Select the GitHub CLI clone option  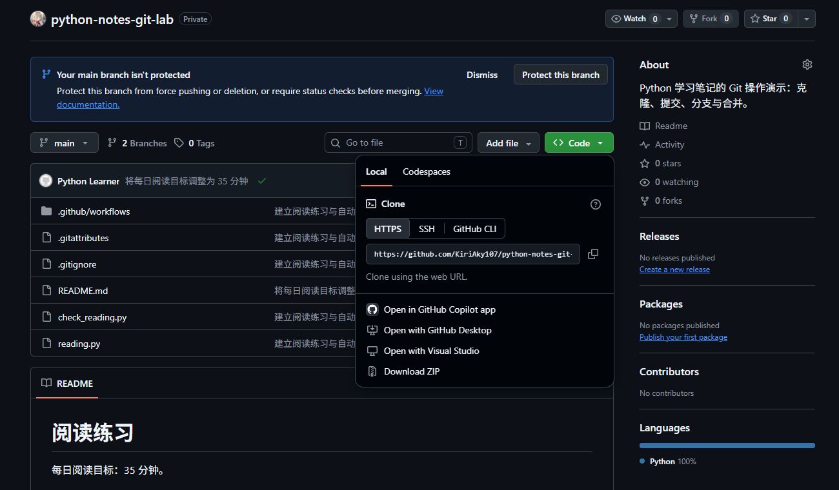coord(475,229)
